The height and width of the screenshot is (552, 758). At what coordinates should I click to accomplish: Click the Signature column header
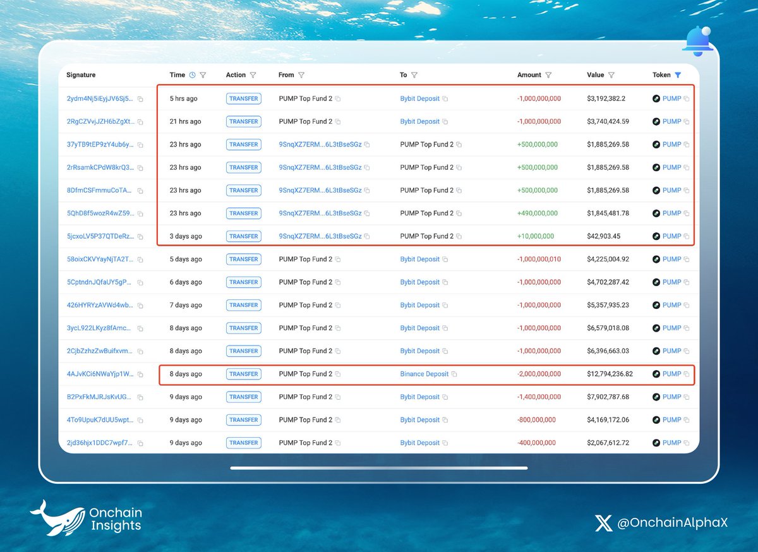[x=81, y=75]
